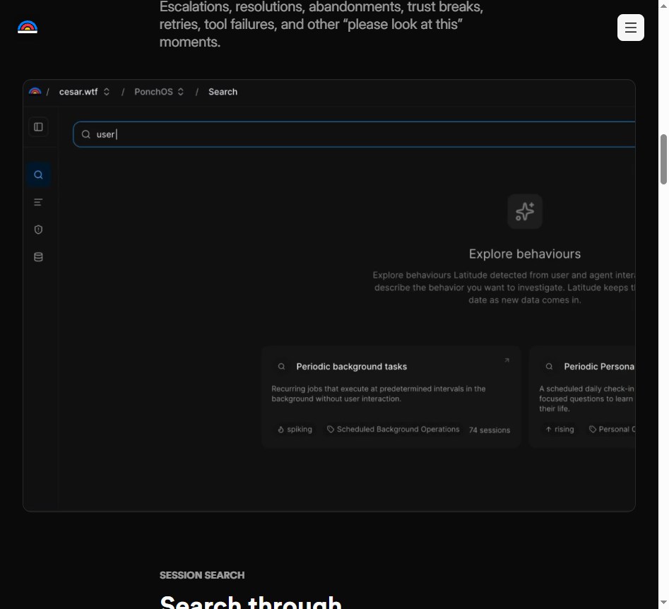
Task: Click the search field containing 'user'
Action: point(354,134)
